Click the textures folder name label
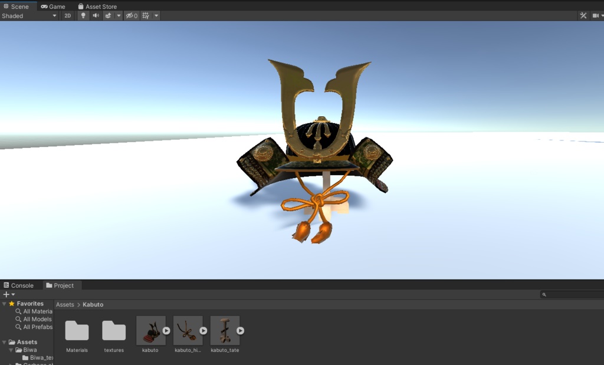This screenshot has width=604, height=365. click(x=114, y=350)
